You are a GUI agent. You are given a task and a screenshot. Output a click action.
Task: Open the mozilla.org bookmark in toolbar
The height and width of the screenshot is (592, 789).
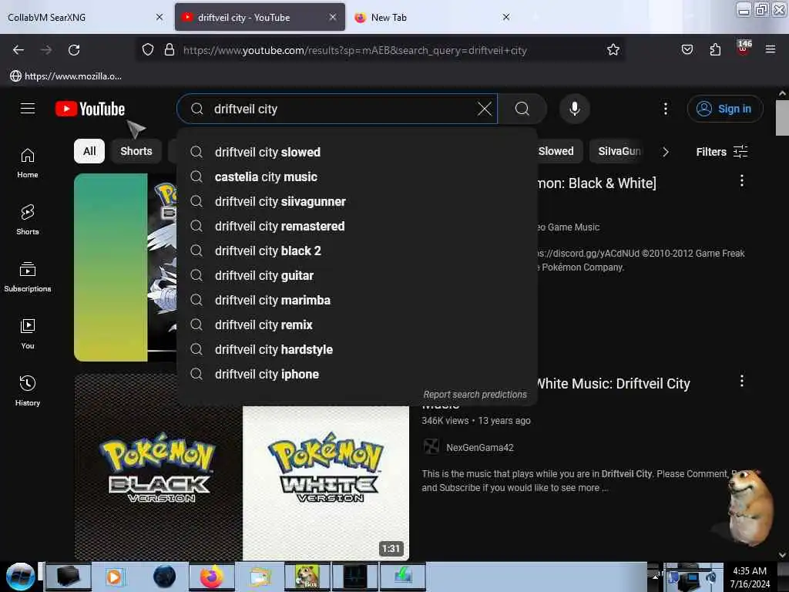pos(66,76)
